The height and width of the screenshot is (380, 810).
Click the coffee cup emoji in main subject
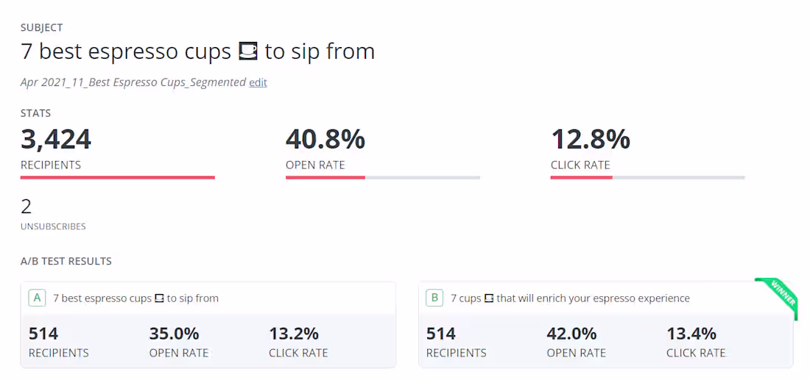(x=248, y=51)
